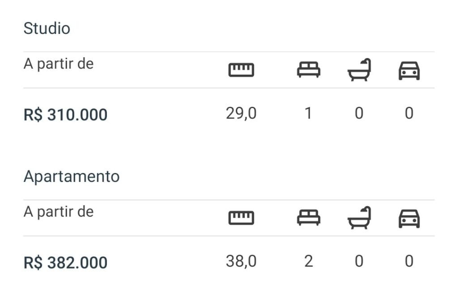Image resolution: width=458 pixels, height=290 pixels.
Task: Click the Apartamento parking count value
Action: (x=409, y=261)
